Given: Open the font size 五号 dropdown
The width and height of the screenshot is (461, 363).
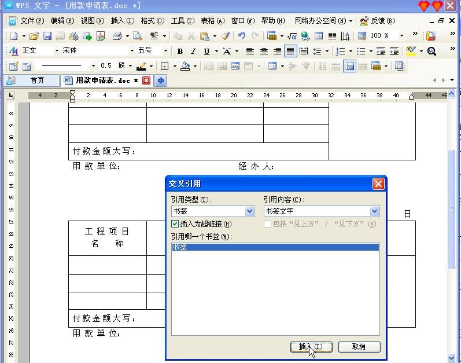Looking at the screenshot, I should coord(165,51).
